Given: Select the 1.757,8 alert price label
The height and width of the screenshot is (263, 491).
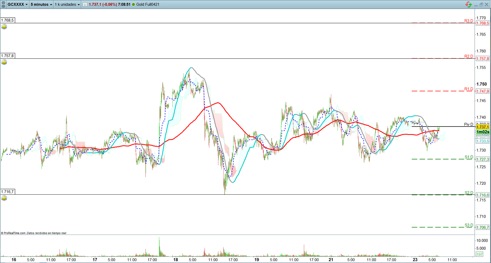Looking at the screenshot, I should point(8,56).
